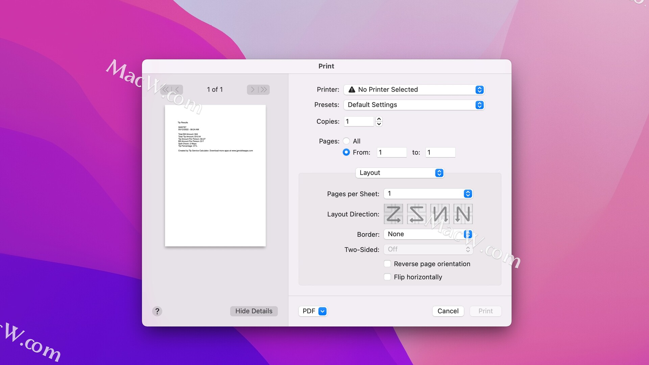Screen dimensions: 649x365
Task: Open the Layout options section dropdown
Action: 400,173
